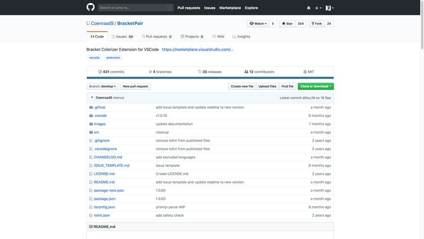Select the language statistics color bar

pyautogui.click(x=210, y=78)
